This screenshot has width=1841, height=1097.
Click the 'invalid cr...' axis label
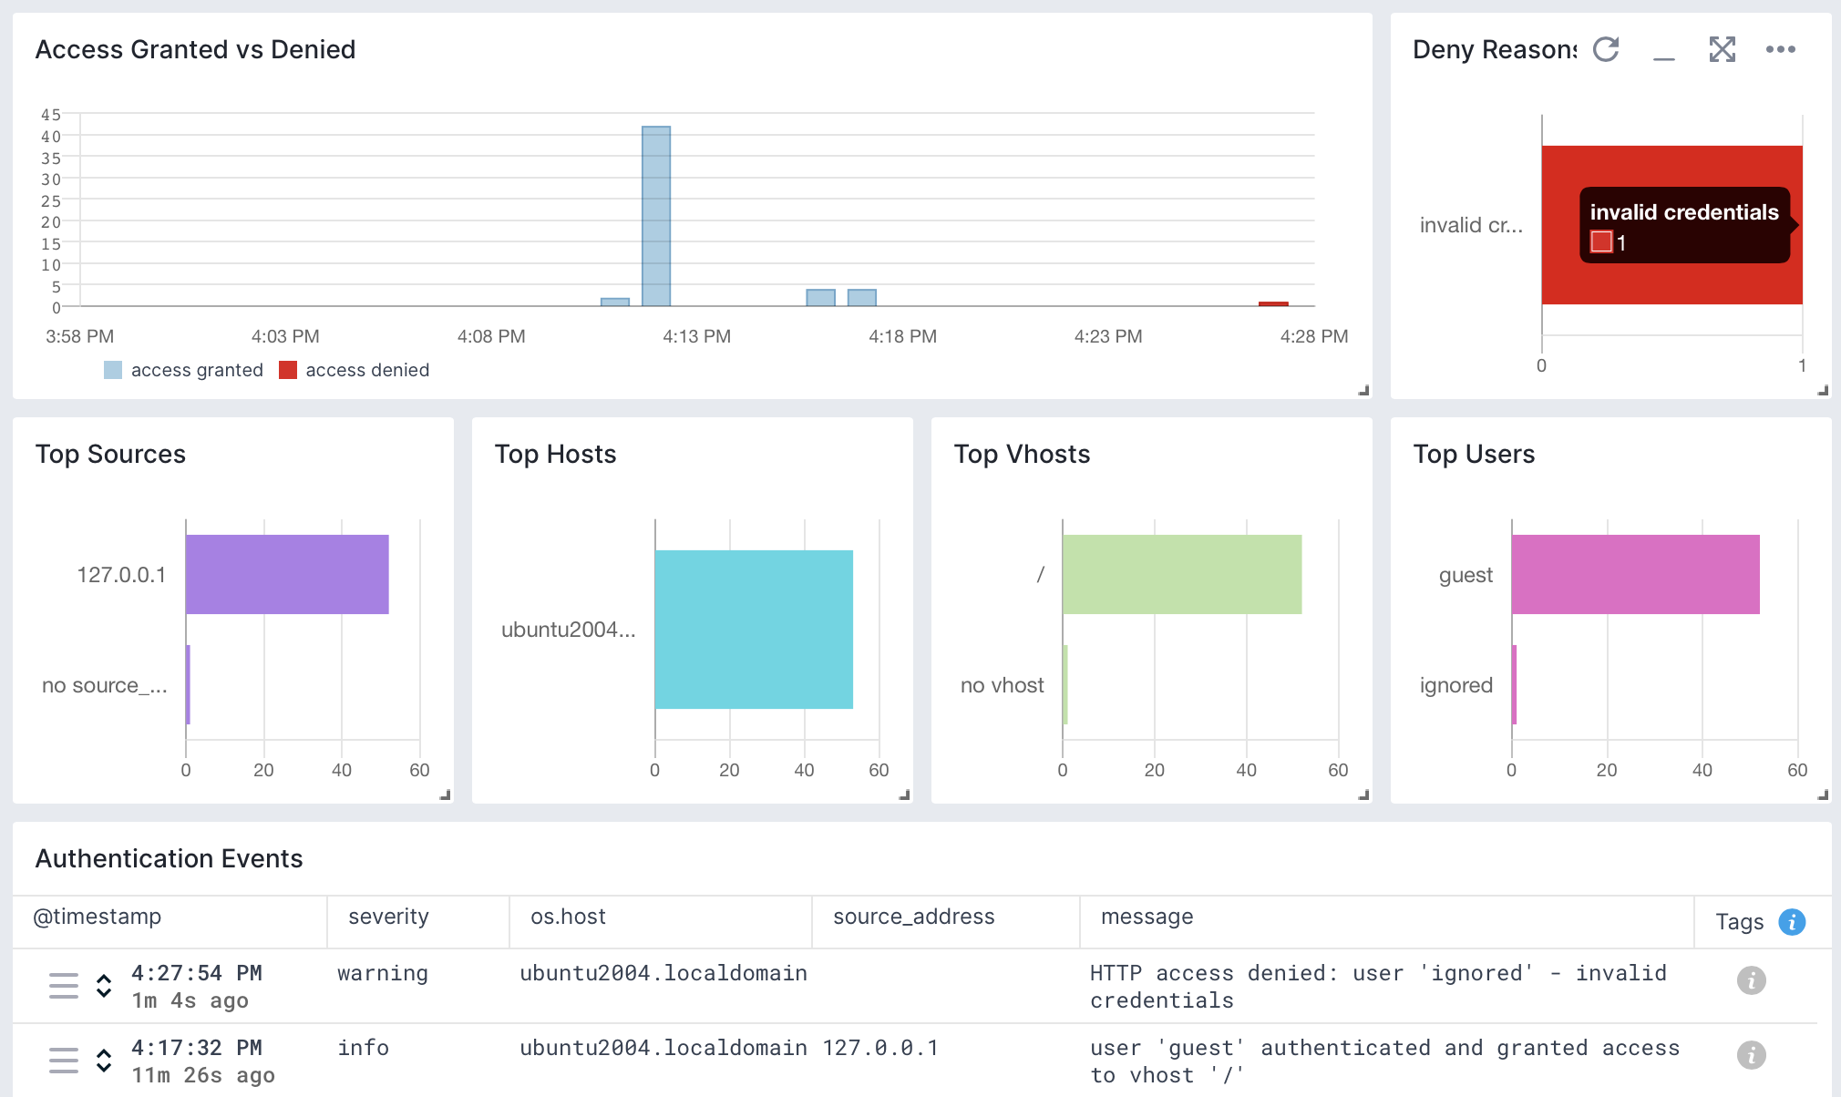click(x=1471, y=225)
